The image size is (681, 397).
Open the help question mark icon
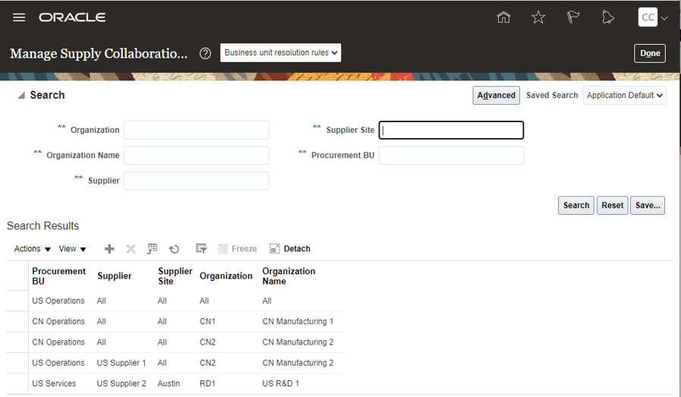point(205,53)
